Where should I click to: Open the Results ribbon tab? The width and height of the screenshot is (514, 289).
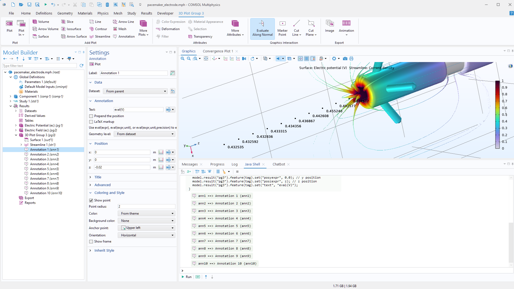[x=146, y=13]
